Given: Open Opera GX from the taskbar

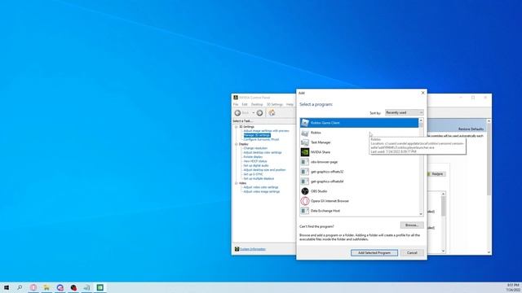Looking at the screenshot, I should [x=33, y=287].
